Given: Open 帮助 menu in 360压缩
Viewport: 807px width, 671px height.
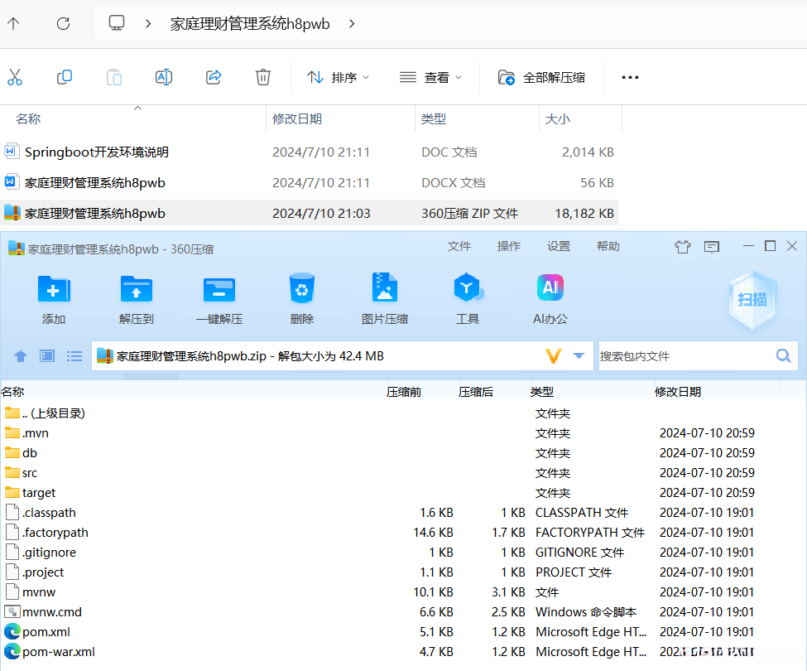Looking at the screenshot, I should pos(608,246).
